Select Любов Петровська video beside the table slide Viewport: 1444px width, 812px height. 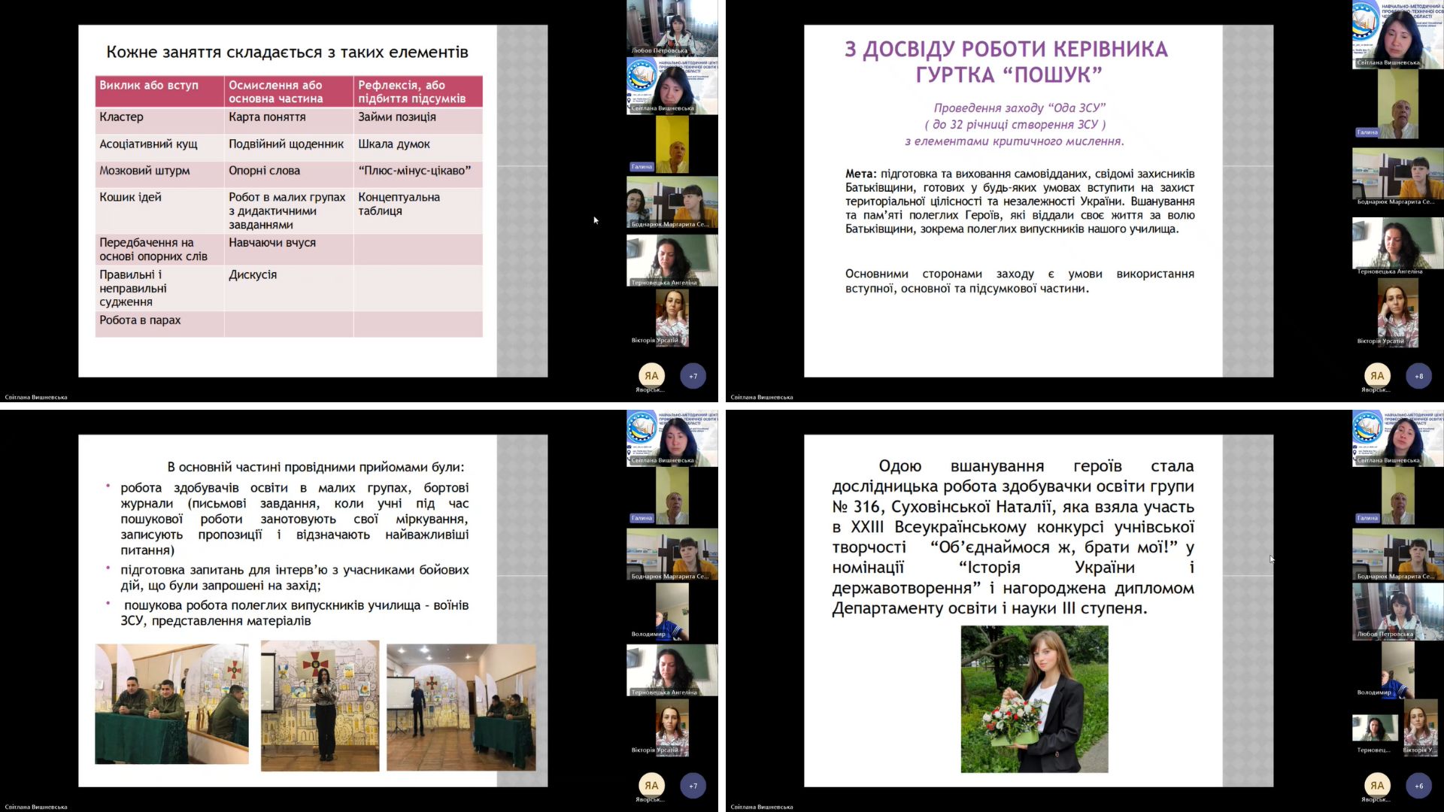672,29
